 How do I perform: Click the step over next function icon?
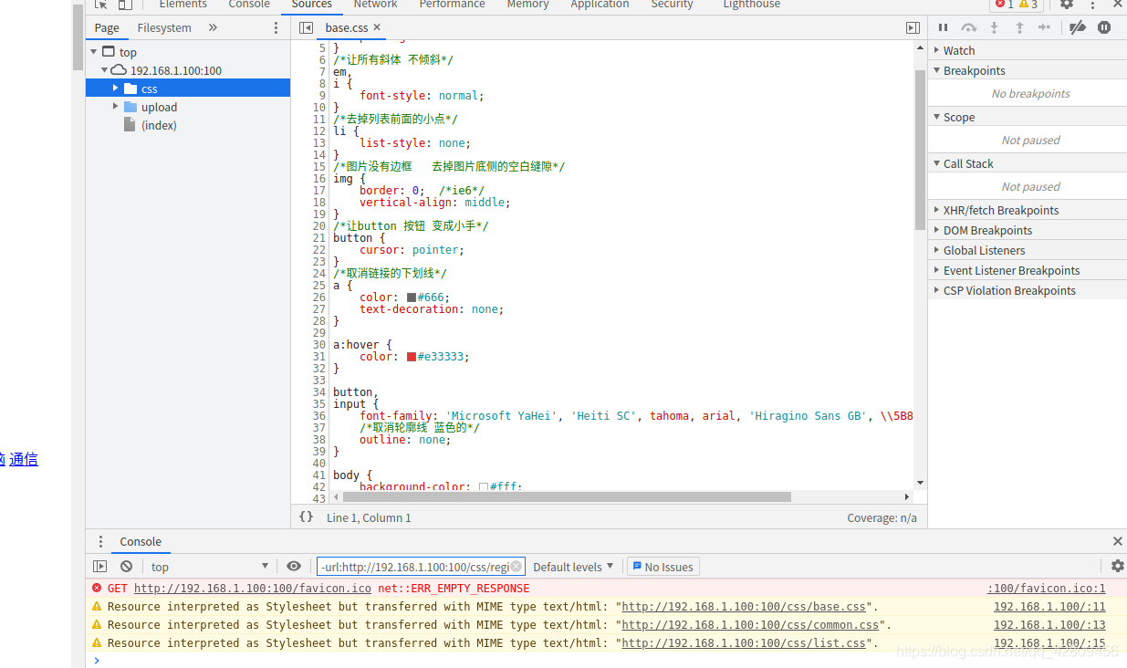[969, 27]
